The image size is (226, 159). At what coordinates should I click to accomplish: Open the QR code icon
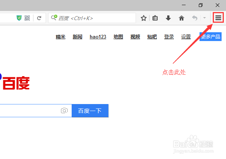tap(27, 18)
